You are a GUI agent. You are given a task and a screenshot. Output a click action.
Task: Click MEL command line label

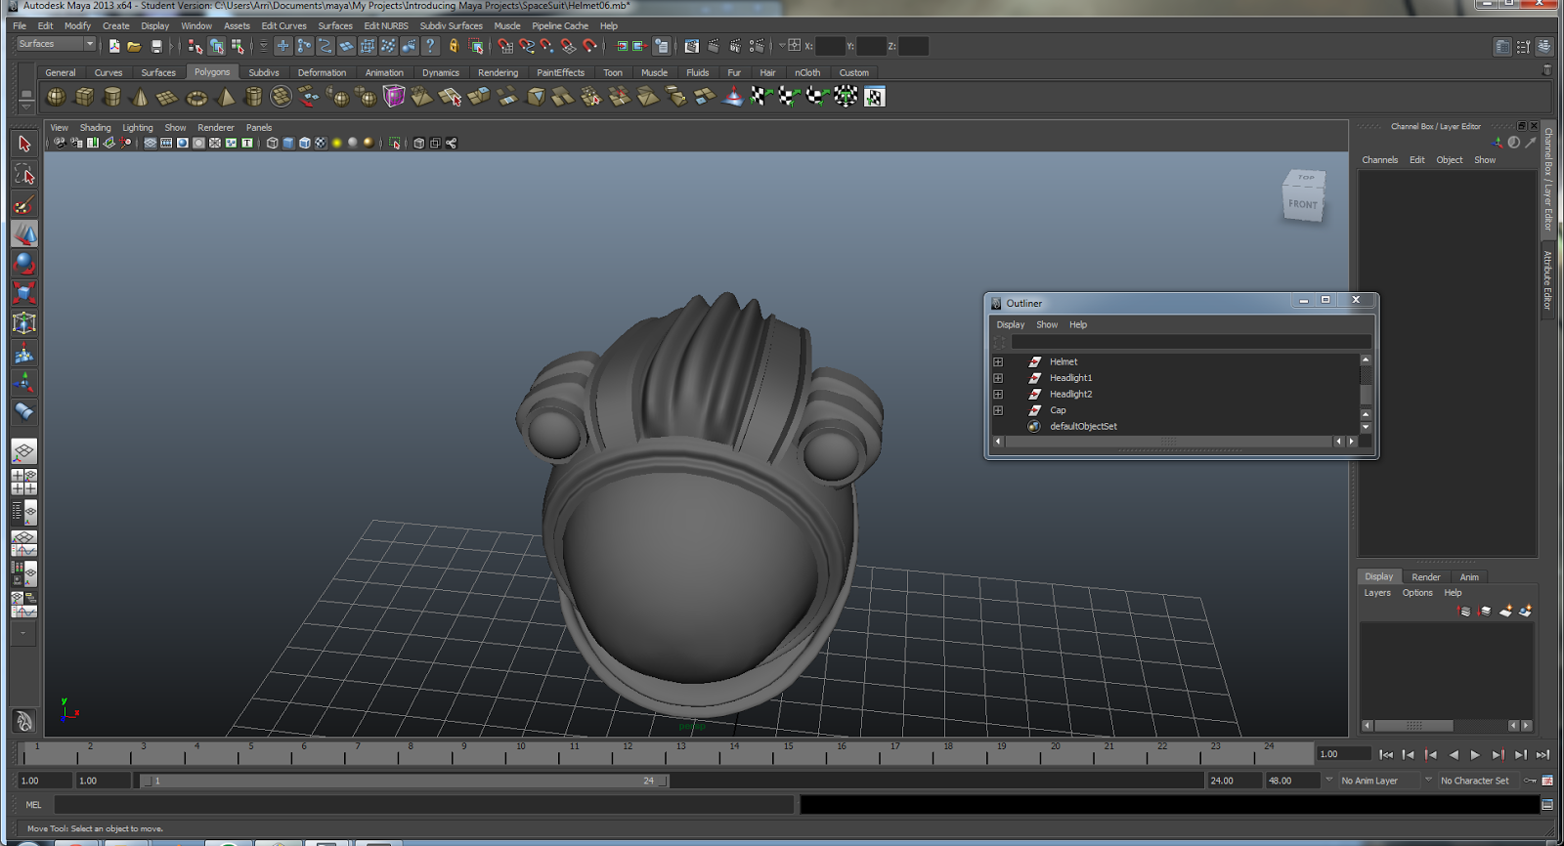(x=33, y=805)
